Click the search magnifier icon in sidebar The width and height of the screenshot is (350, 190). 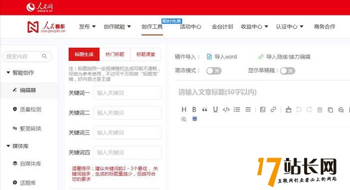pos(44,56)
